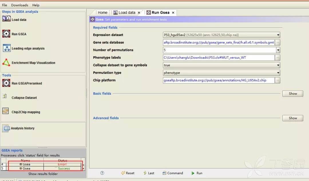309x181 pixels.
Task: Browse Phenotype labels with ellipsis button
Action: click(x=278, y=57)
